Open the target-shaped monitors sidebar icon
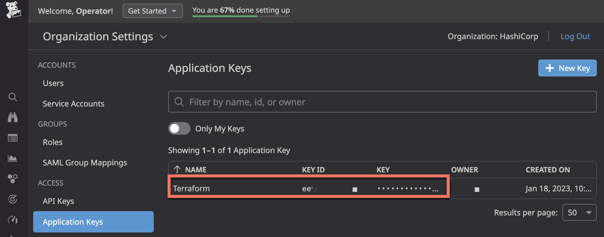The width and height of the screenshot is (604, 237). click(13, 199)
